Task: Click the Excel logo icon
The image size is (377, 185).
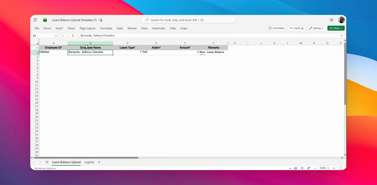Action: [45, 20]
